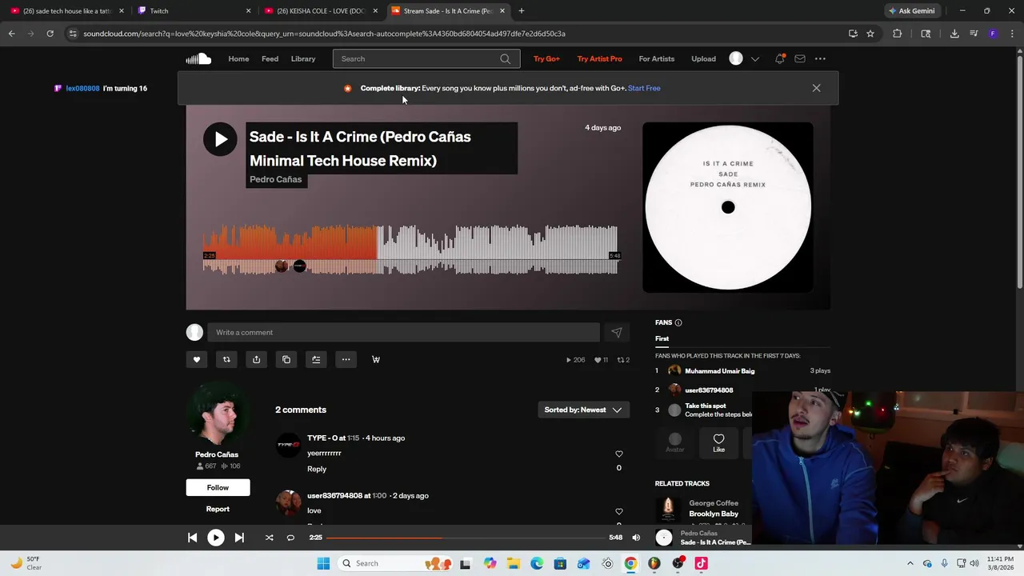Follow Pedro Cañas with the Follow button
The image size is (1024, 576).
coord(218,487)
